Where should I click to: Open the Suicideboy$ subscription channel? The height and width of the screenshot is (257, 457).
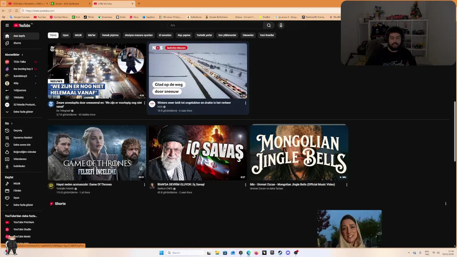[21, 76]
